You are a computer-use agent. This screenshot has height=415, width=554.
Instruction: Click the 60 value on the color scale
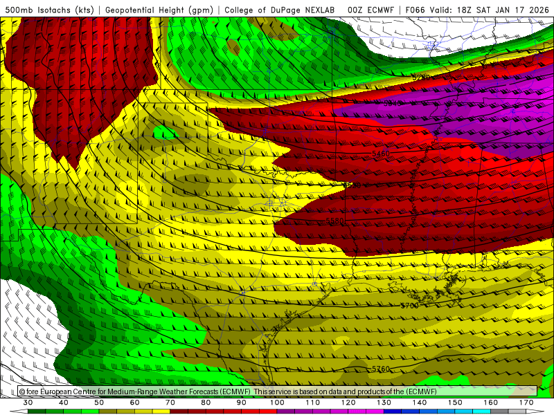134,403
